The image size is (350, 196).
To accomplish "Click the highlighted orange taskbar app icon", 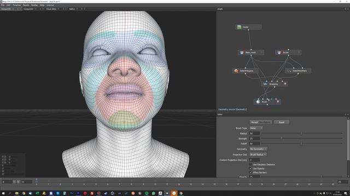I will pos(174,193).
